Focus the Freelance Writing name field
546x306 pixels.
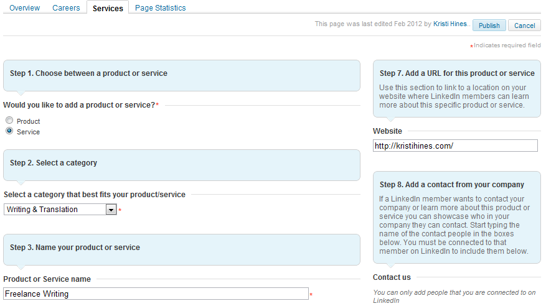[156, 294]
